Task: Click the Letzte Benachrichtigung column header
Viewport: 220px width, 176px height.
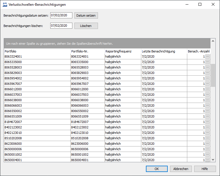Action: (164, 51)
